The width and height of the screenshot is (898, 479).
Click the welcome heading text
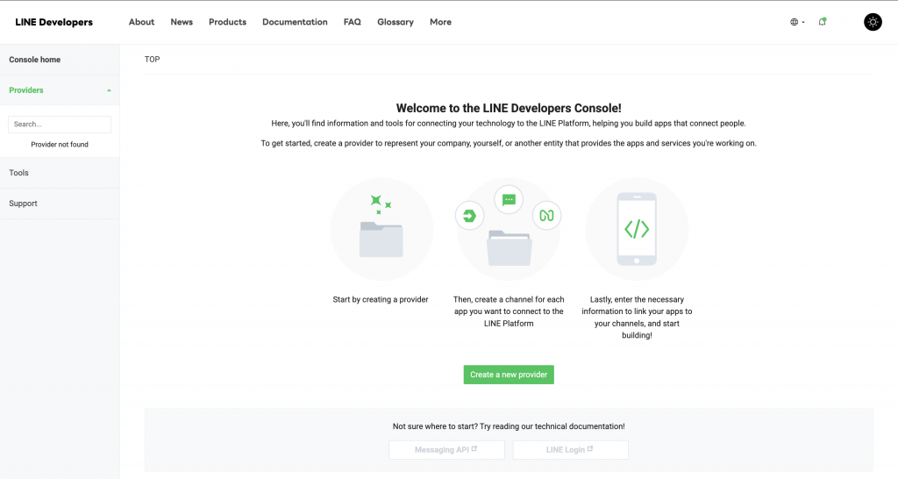(x=509, y=108)
